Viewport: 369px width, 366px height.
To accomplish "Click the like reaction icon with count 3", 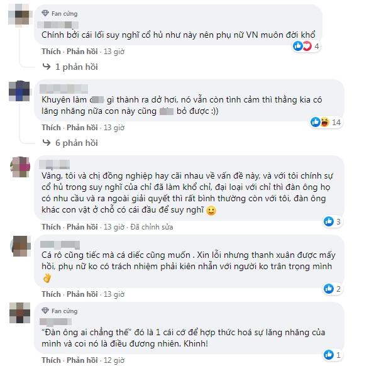I will point(329,221).
